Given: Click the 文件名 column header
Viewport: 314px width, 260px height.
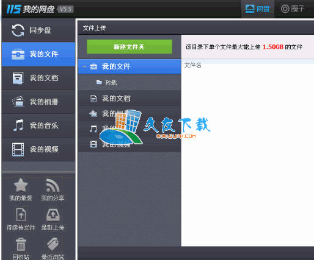Looking at the screenshot, I should (x=193, y=65).
